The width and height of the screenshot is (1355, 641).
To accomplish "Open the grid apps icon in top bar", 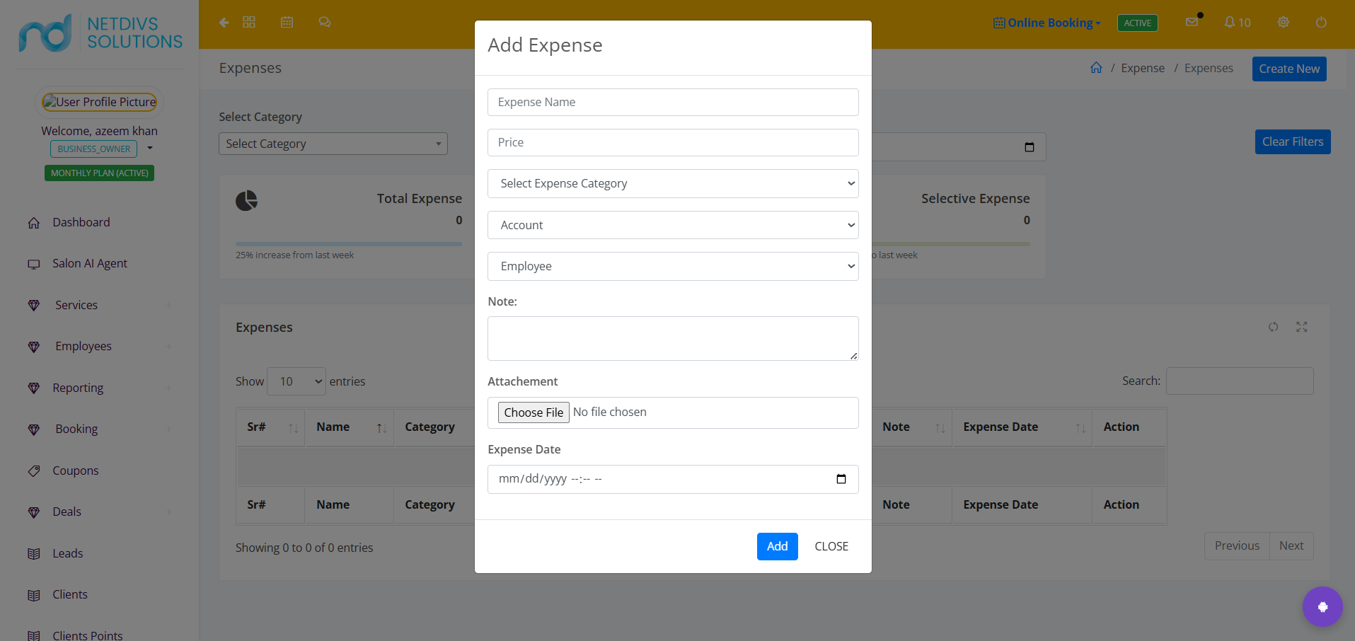I will (x=249, y=23).
